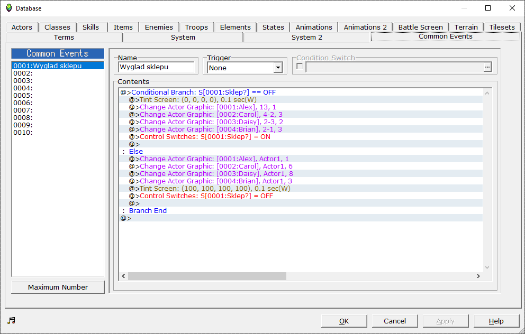Open the Animations tab
This screenshot has width=525, height=334.
pos(314,27)
